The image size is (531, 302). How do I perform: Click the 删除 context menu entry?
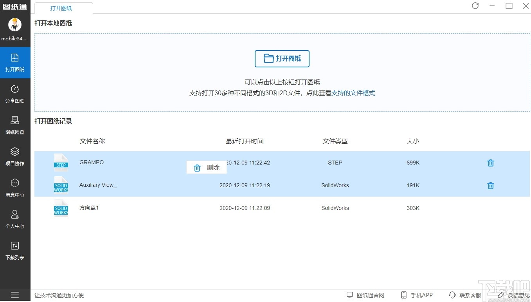pyautogui.click(x=206, y=167)
